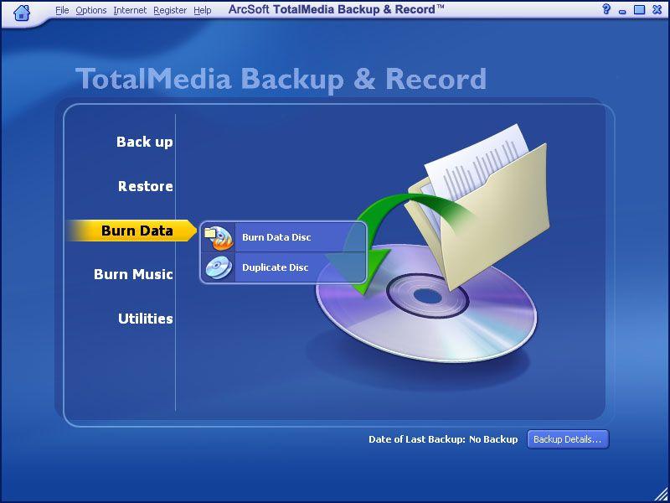670x503 pixels.
Task: Maximize the TotalMedia window
Action: point(639,9)
